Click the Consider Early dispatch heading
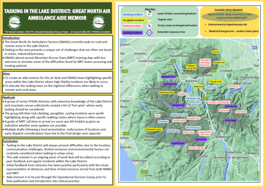This screenshot has width=266, height=188. tap(229, 9)
